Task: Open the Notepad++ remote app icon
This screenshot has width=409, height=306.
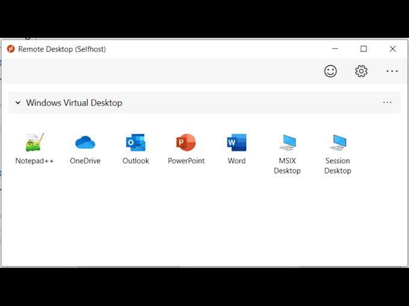Action: (x=35, y=142)
